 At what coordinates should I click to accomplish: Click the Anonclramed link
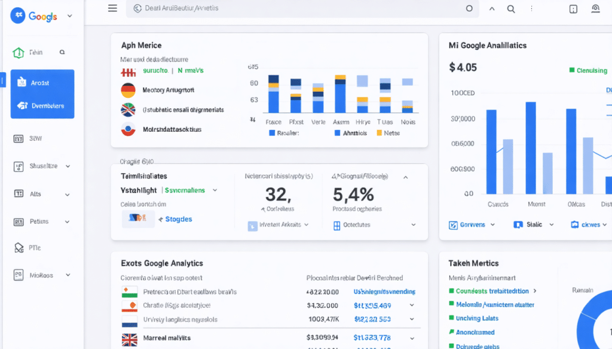tap(475, 332)
